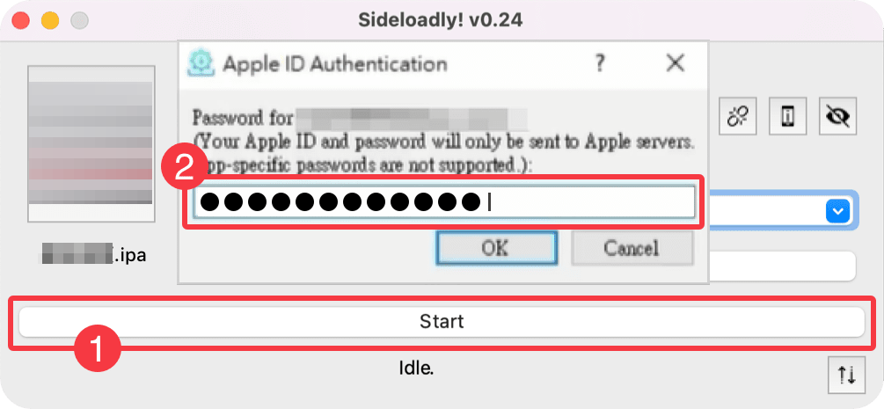Click the Apple ID Authentication title bar
This screenshot has height=409, width=884.
[x=396, y=63]
